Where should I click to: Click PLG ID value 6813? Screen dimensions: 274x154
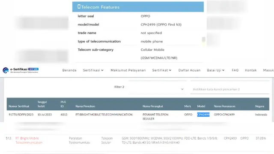point(64,115)
